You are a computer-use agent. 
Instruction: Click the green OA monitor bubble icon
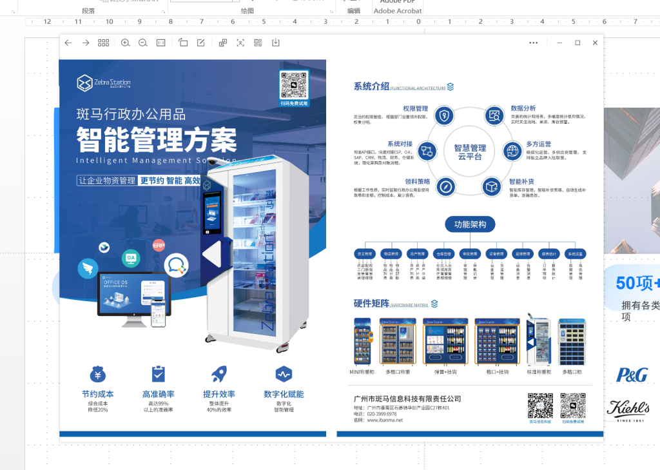pos(131,258)
